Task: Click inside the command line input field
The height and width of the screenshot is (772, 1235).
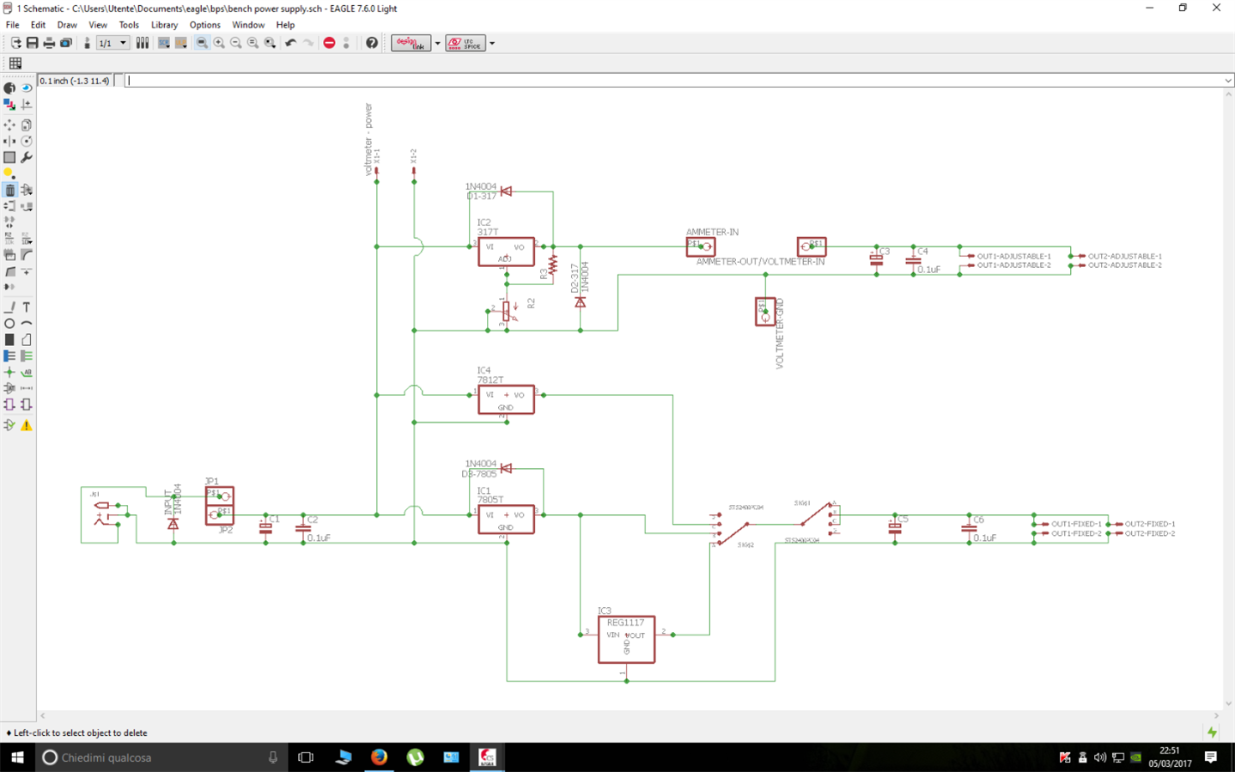Action: (670, 81)
